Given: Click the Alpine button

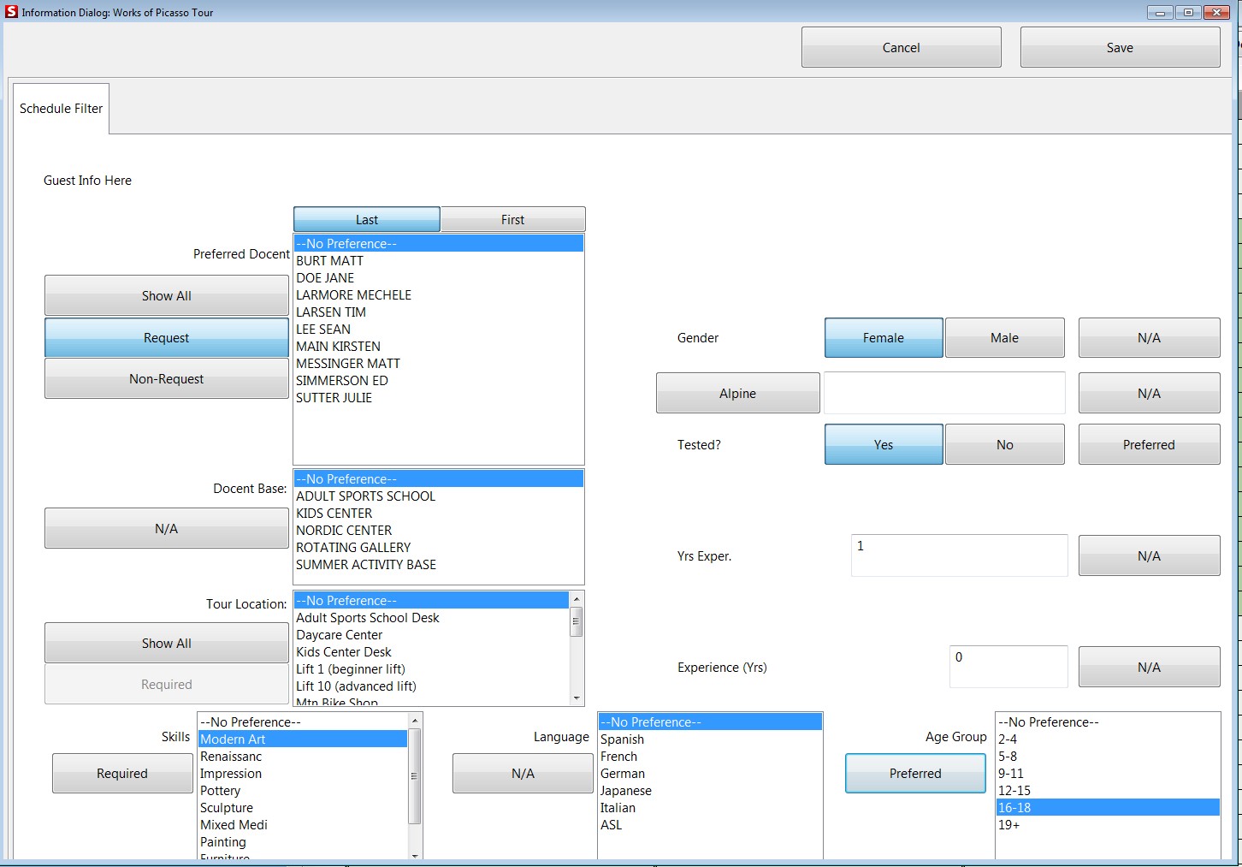Looking at the screenshot, I should (737, 394).
